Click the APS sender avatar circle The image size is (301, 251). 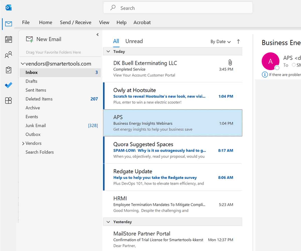point(270,61)
